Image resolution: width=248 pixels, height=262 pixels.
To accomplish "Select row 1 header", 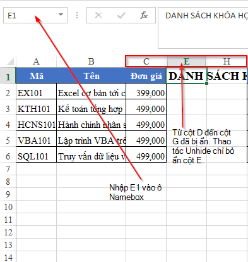I will tap(8, 75).
